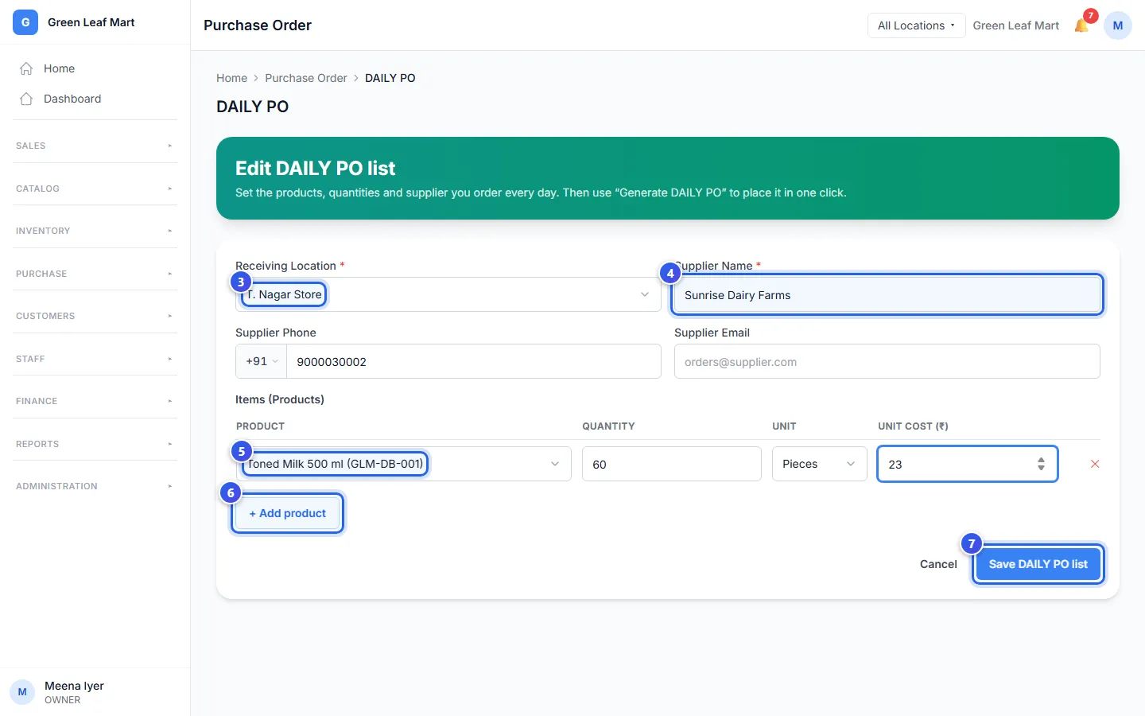Click the Dashboard icon in the sidebar
The height and width of the screenshot is (716, 1145).
[x=26, y=99]
